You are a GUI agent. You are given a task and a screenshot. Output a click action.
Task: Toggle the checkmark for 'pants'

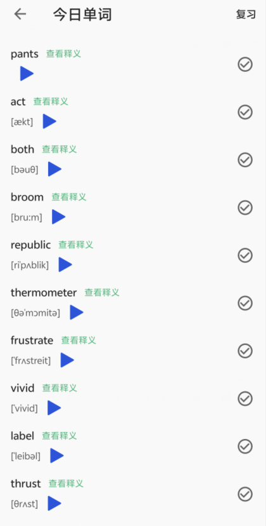245,64
